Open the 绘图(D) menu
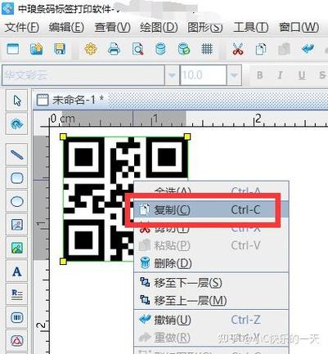Viewport: 328px width, 354px height. [x=159, y=28]
